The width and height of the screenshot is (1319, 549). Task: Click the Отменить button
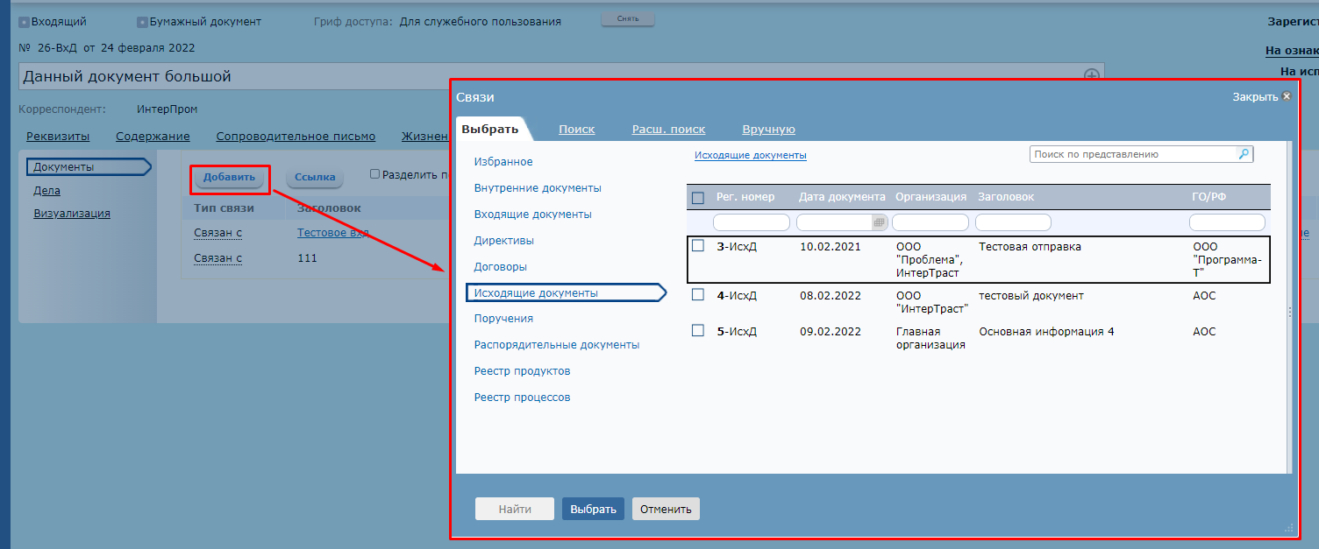click(x=666, y=509)
